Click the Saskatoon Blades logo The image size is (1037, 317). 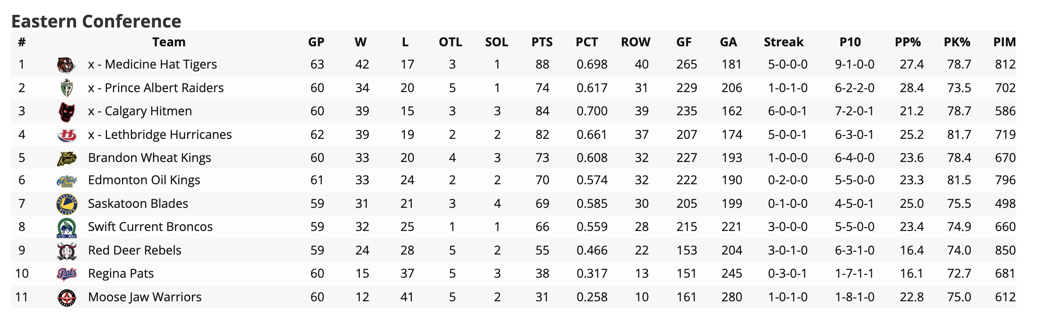66,204
